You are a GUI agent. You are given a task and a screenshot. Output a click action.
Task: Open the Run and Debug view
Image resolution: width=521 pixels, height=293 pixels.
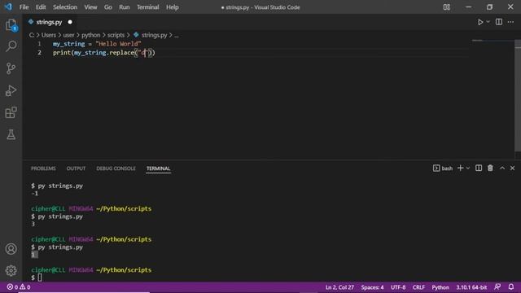[11, 90]
